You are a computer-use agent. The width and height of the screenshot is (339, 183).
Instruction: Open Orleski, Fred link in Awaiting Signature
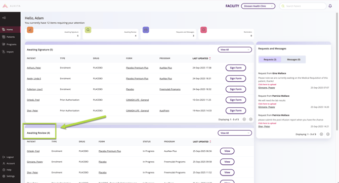pos(33,100)
